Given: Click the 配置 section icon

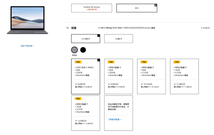Looking at the screenshot, I should pyautogui.click(x=67, y=28).
